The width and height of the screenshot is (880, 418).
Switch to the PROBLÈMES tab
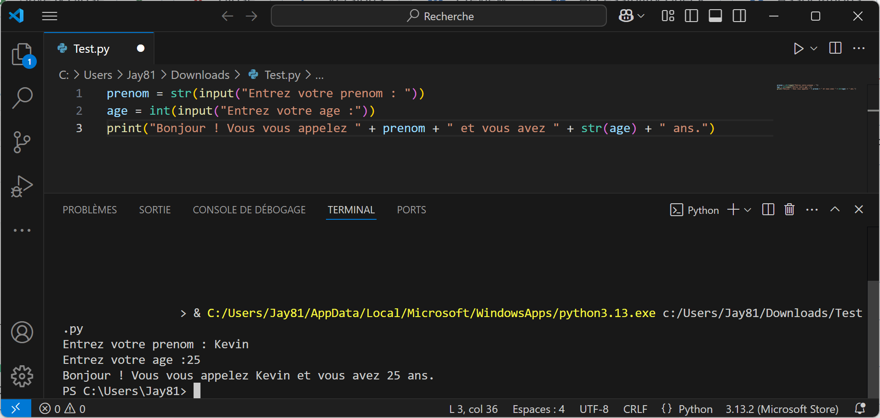click(90, 210)
